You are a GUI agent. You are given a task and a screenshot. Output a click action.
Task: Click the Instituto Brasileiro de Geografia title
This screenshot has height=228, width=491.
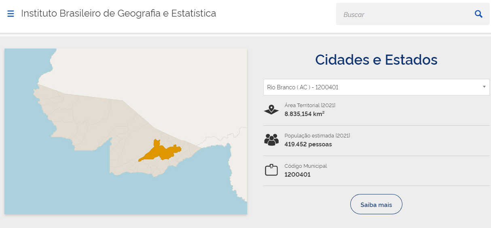(119, 13)
